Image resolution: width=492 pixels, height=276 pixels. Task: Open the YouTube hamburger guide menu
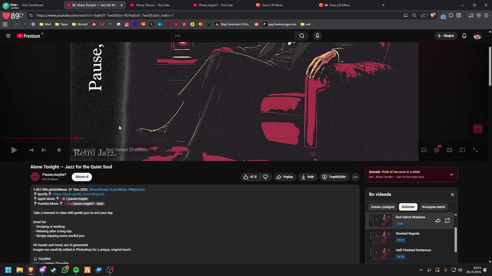tap(8, 36)
